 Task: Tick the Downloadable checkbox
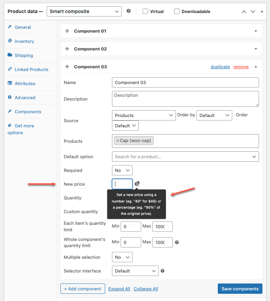point(177,11)
